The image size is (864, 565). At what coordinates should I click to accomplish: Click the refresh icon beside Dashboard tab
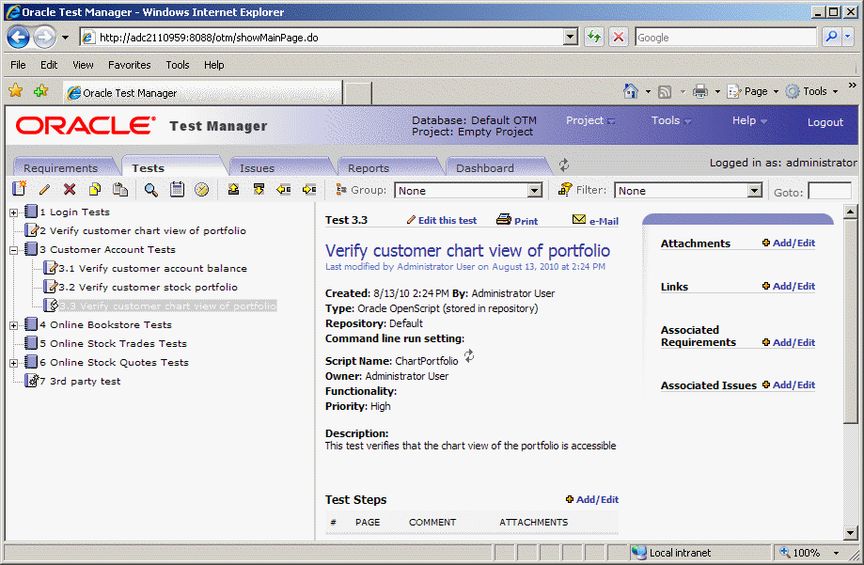[564, 165]
